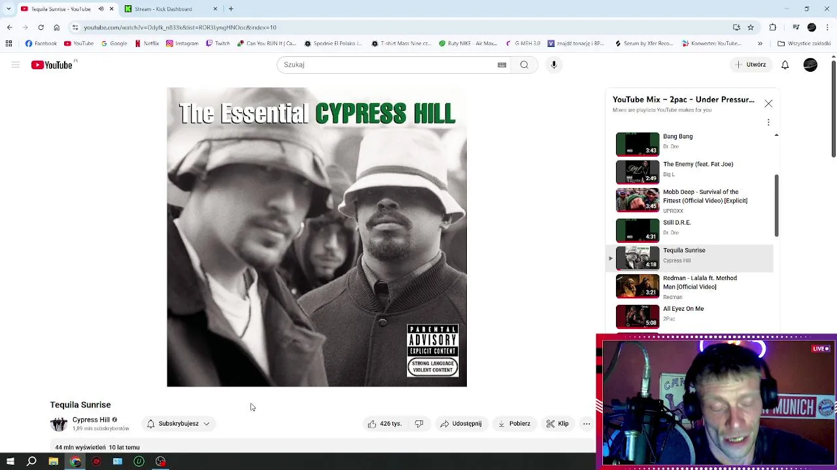This screenshot has width=837, height=470.
Task: Open Cypress Hill channel avatar
Action: pos(59,424)
